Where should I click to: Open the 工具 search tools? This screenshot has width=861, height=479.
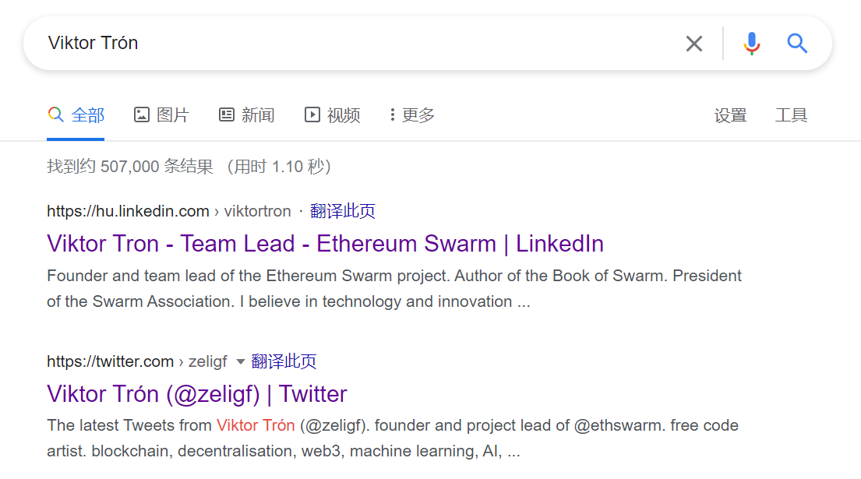791,115
